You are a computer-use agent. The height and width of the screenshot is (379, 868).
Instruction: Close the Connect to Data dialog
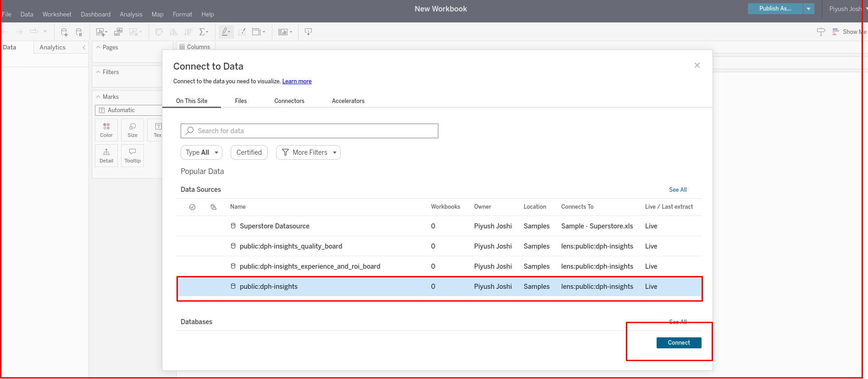coord(697,65)
